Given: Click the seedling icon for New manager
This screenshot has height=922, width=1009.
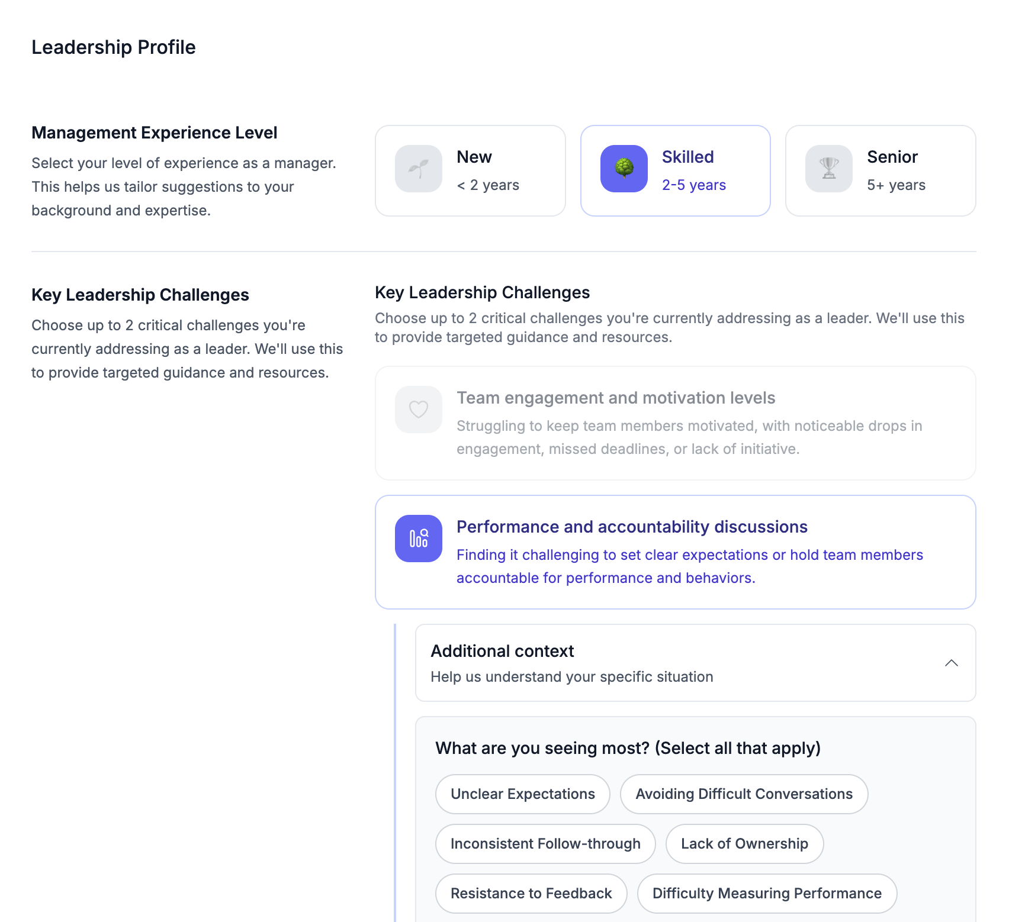Looking at the screenshot, I should (x=419, y=169).
